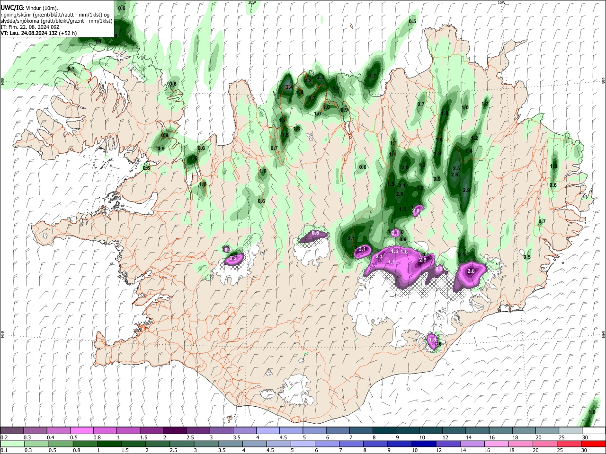Pick the 2 swatch in the lower legend row
The width and height of the screenshot is (606, 454).
click(158, 444)
